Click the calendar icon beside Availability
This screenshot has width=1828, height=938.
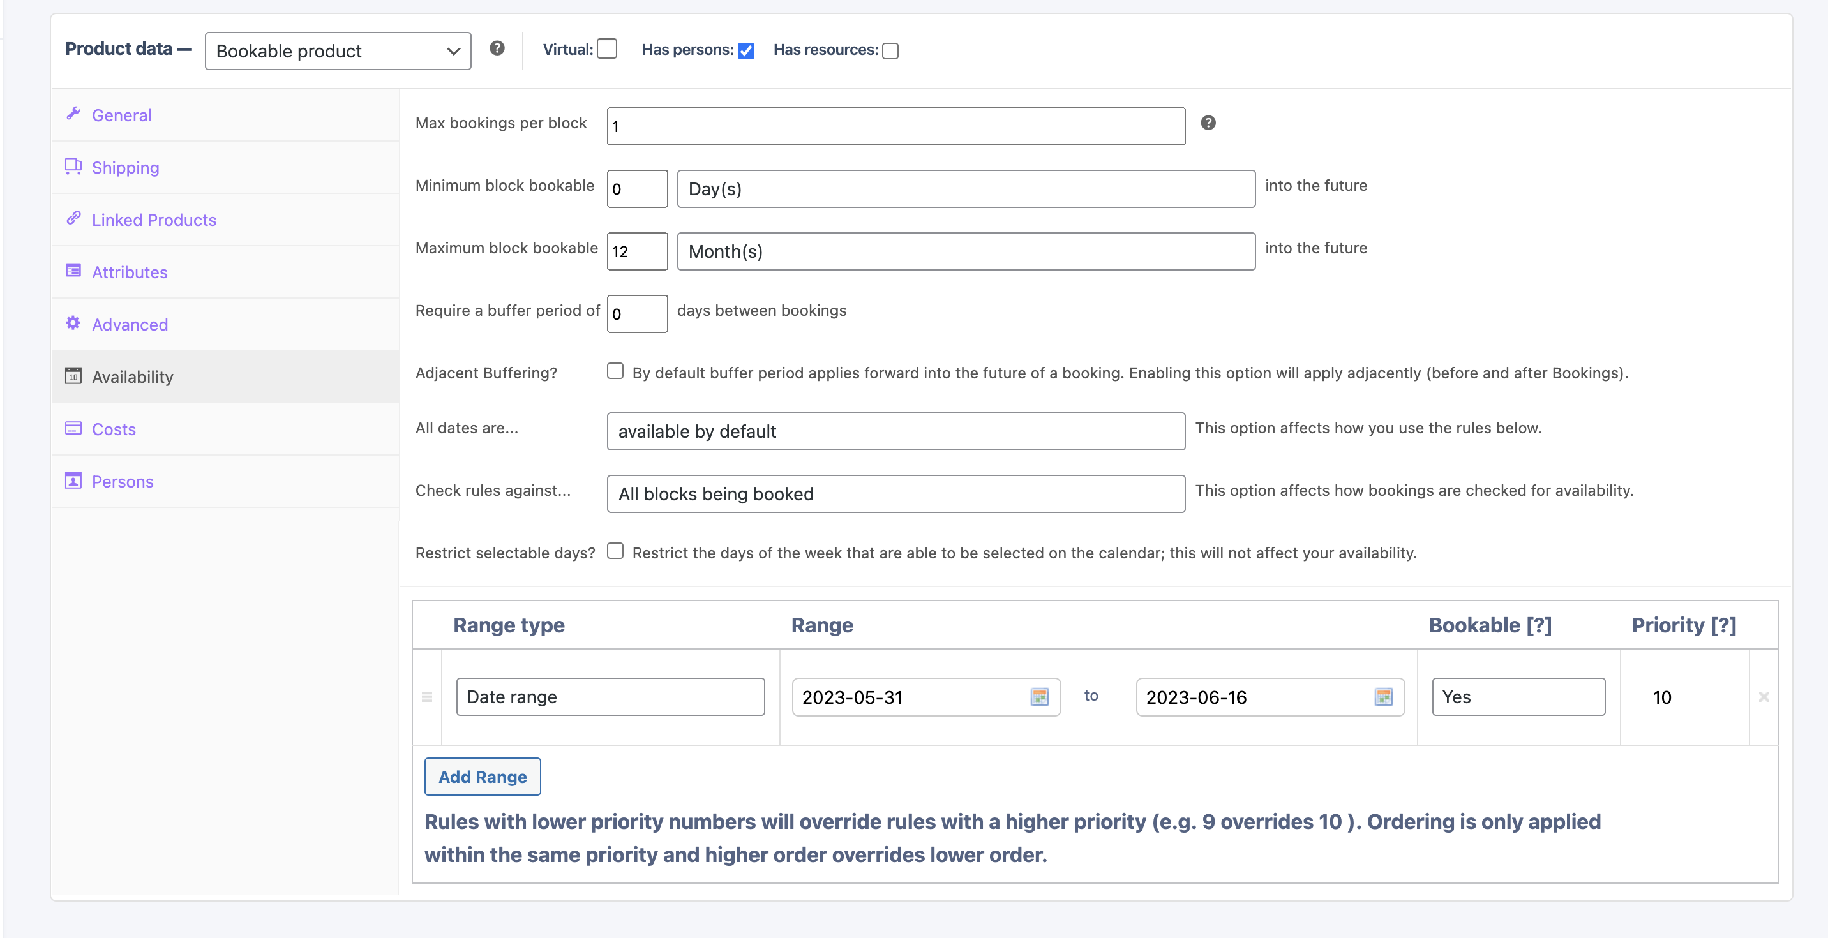(x=73, y=375)
